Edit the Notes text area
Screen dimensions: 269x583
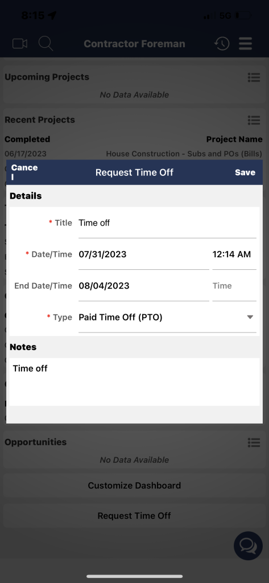134,382
